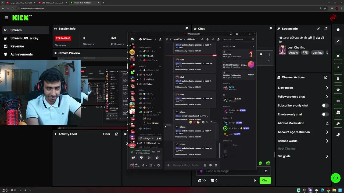Image resolution: width=344 pixels, height=193 pixels.
Task: Open Windows Start button in taskbar
Action: pos(340,190)
